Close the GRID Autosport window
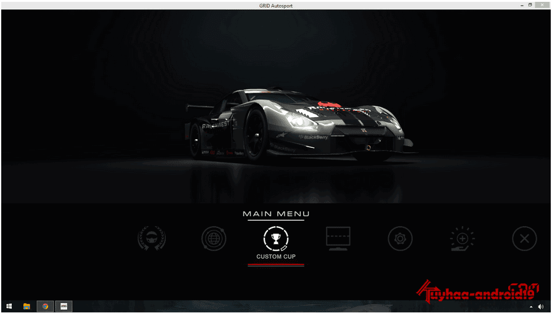The width and height of the screenshot is (552, 313). (542, 5)
